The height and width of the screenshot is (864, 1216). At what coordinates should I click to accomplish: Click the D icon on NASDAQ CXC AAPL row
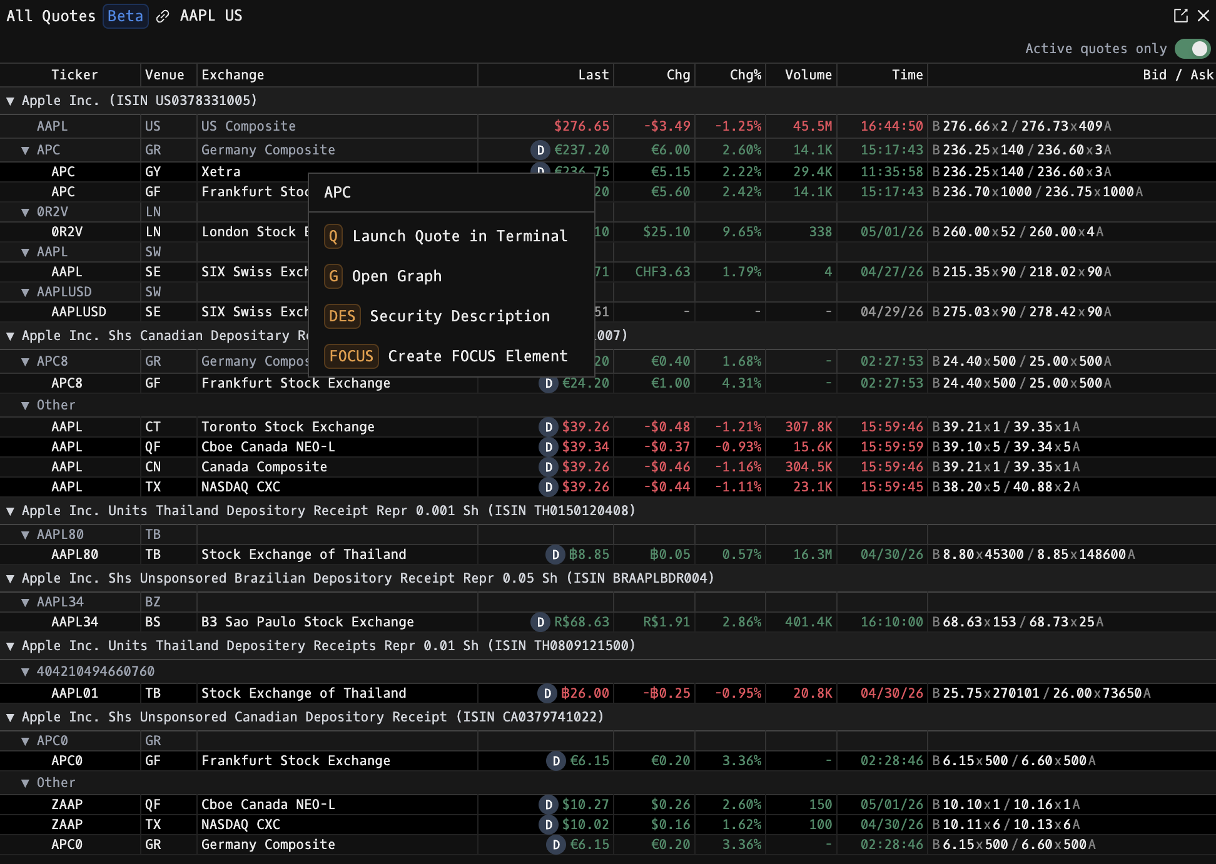[549, 487]
